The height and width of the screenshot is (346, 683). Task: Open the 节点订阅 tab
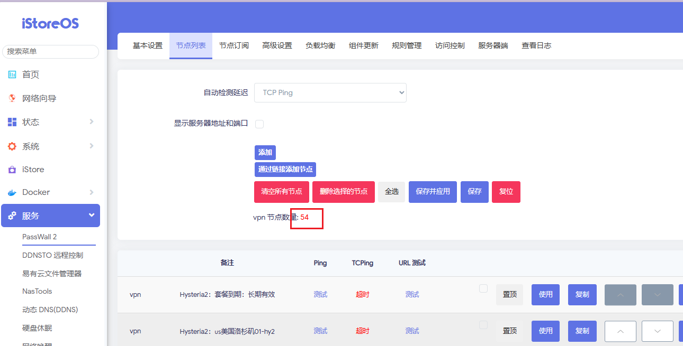pyautogui.click(x=234, y=45)
